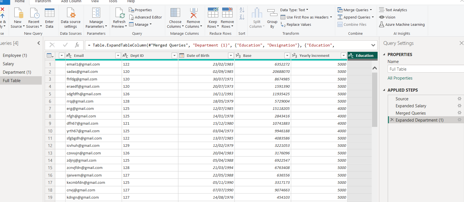Click Remove Columns icon

coord(193,13)
